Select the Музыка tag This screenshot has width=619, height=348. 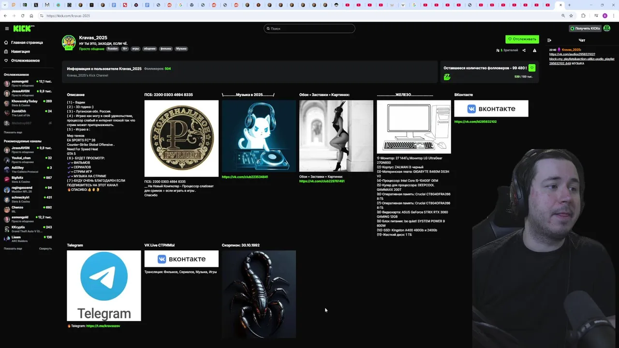tap(181, 49)
